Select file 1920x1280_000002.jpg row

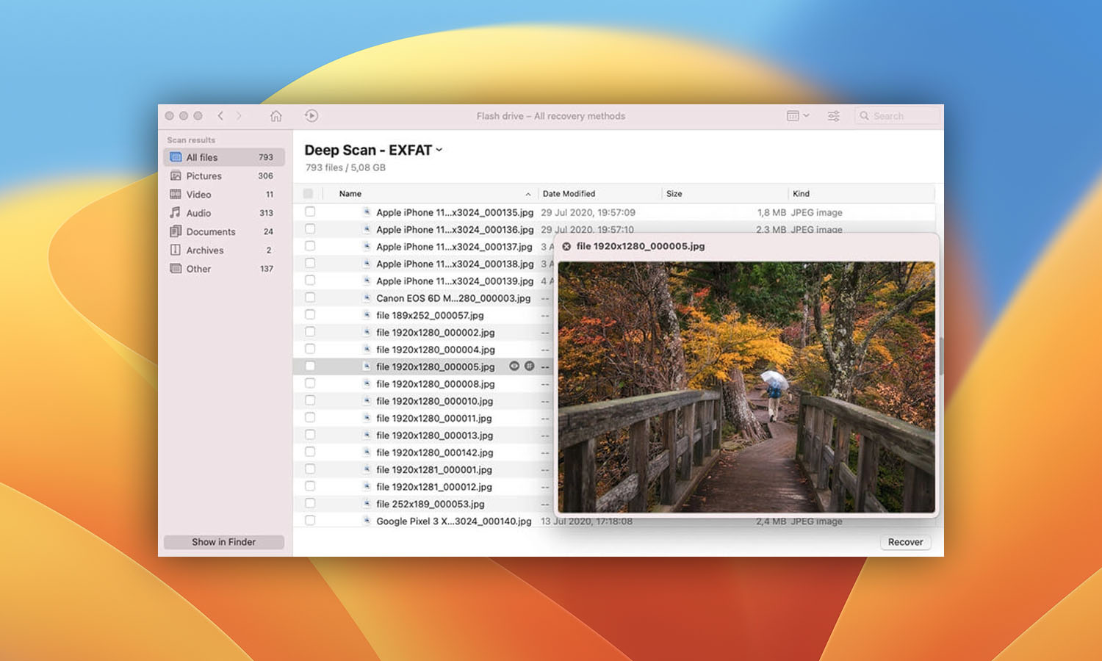423,332
